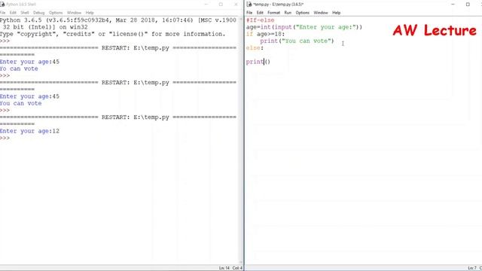Click the shell window vertical scrollbar
This screenshot has height=271, width=482.
click(x=241, y=141)
